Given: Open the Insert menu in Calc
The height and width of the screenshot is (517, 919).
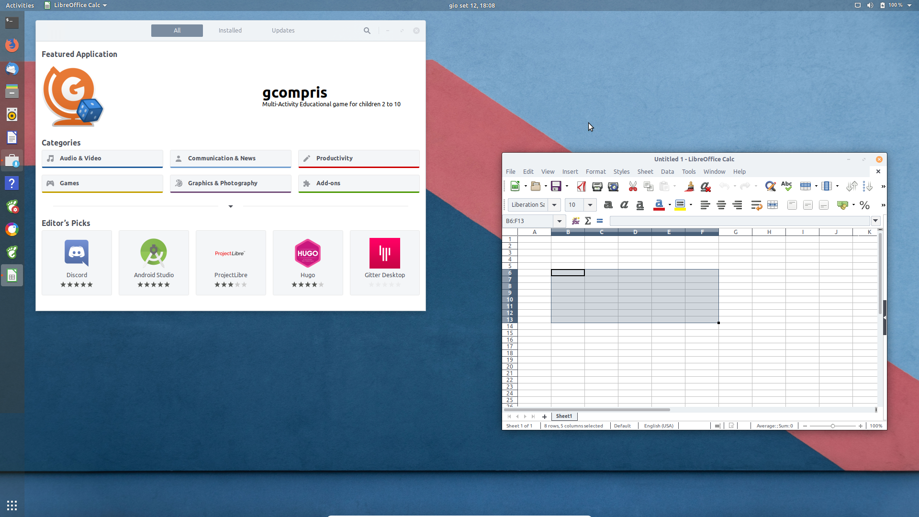Looking at the screenshot, I should point(570,171).
